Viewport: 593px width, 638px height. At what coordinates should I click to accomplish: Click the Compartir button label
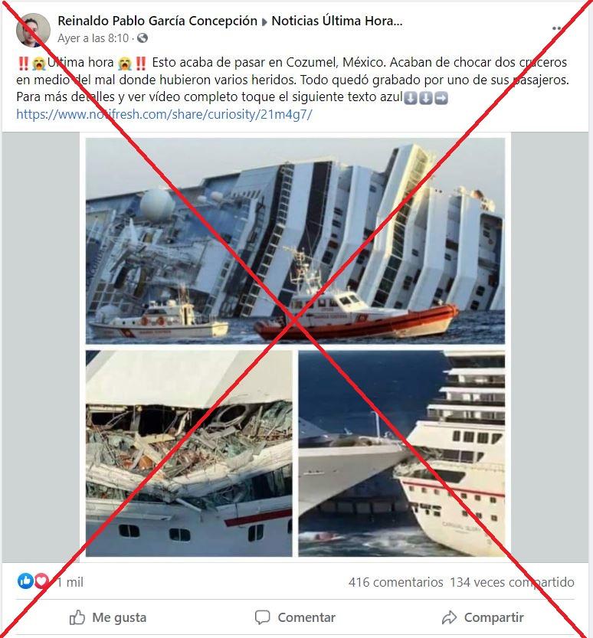pyautogui.click(x=493, y=617)
